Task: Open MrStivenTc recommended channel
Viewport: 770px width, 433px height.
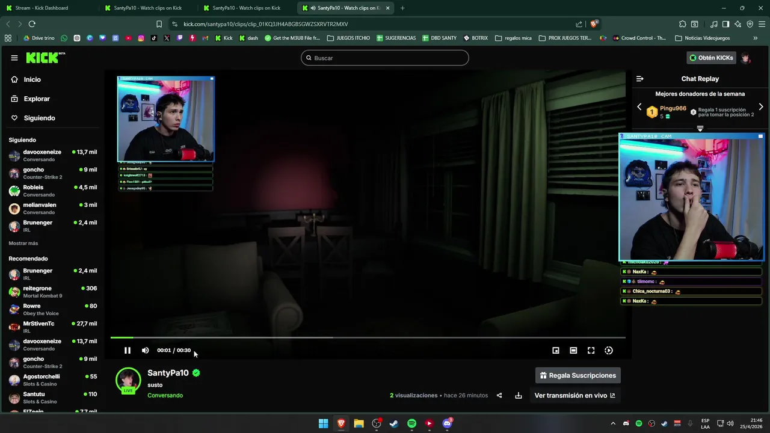Action: pyautogui.click(x=53, y=327)
